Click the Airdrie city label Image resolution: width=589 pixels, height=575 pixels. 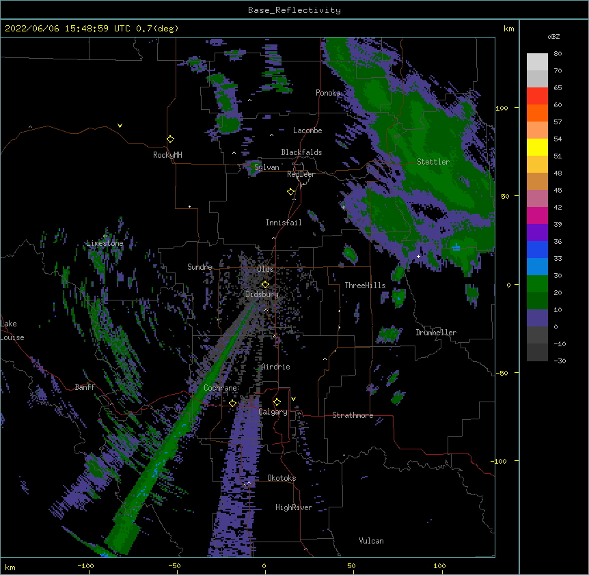click(x=276, y=367)
